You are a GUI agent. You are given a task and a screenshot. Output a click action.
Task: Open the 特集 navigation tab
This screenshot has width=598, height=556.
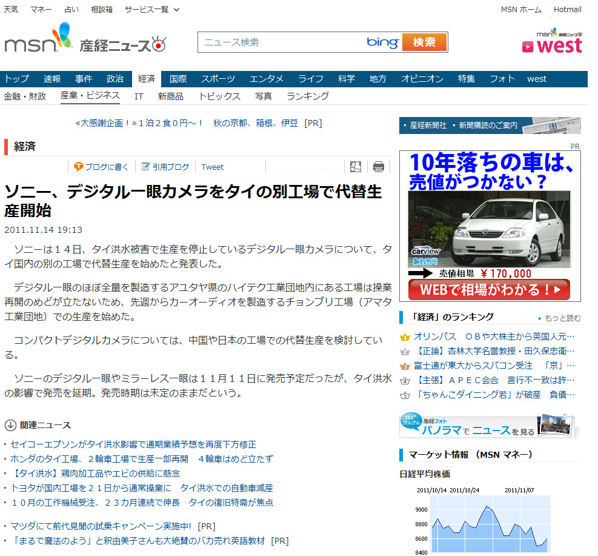pyautogui.click(x=467, y=79)
